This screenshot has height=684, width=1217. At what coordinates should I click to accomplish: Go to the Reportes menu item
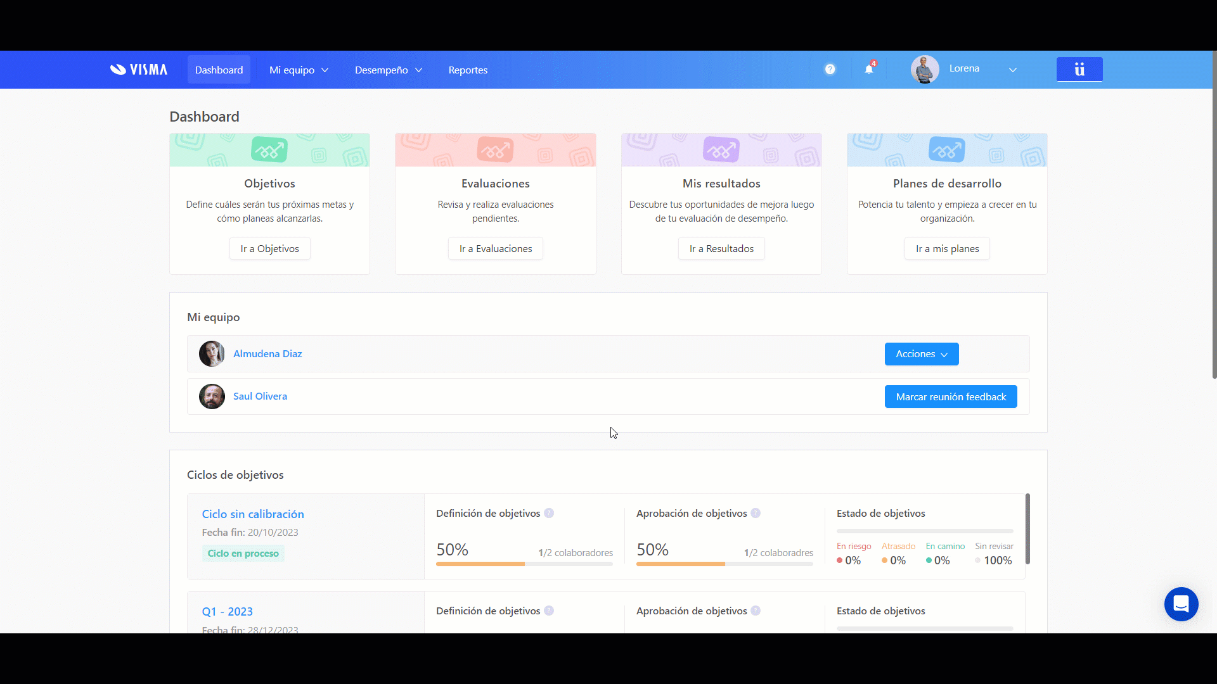click(x=468, y=70)
